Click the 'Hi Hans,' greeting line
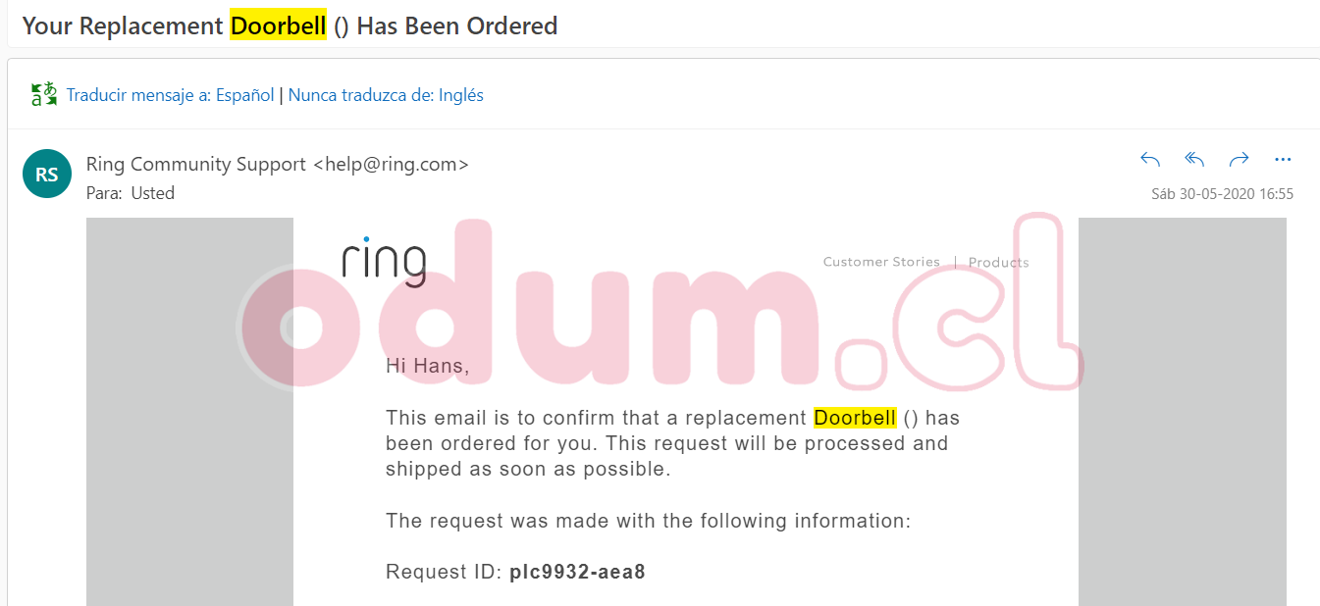Viewport: 1320px width, 606px height. point(427,367)
